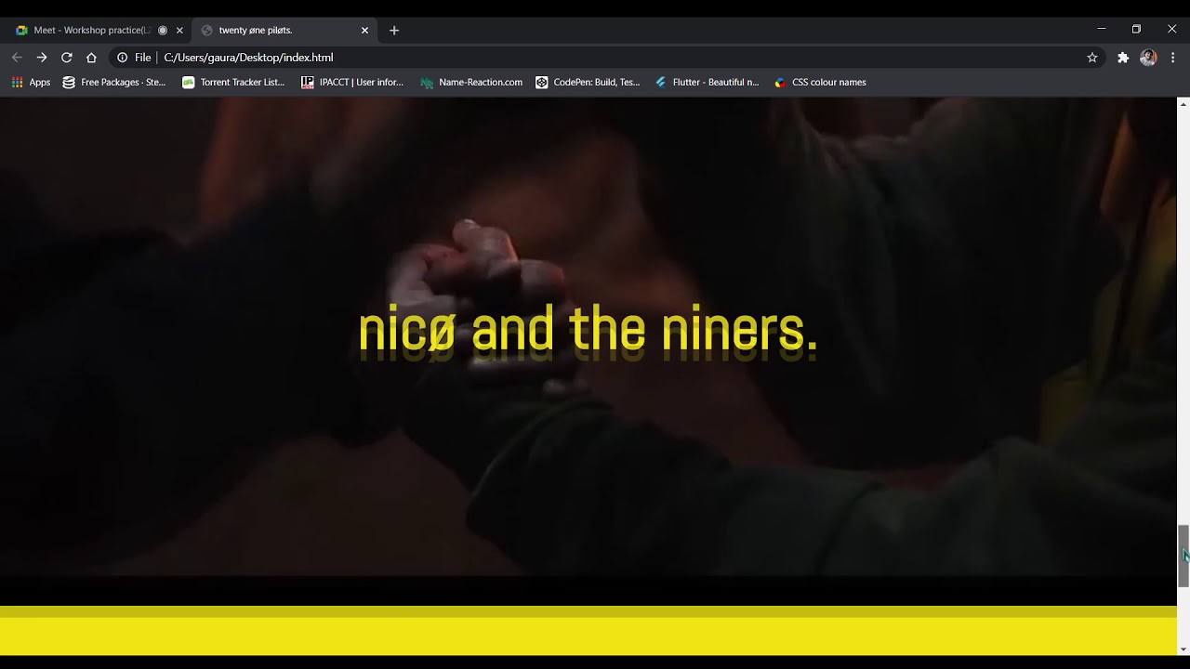Close the twenty øne piløts tab
The image size is (1190, 669).
pyautogui.click(x=364, y=30)
